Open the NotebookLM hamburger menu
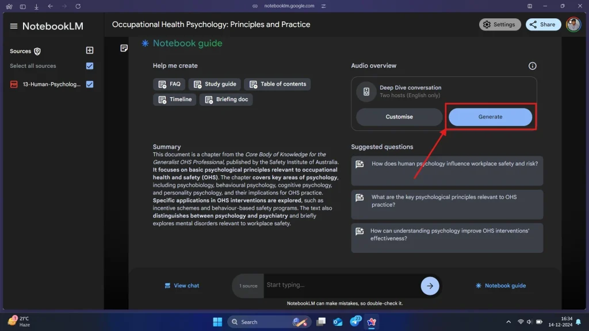 pyautogui.click(x=14, y=26)
